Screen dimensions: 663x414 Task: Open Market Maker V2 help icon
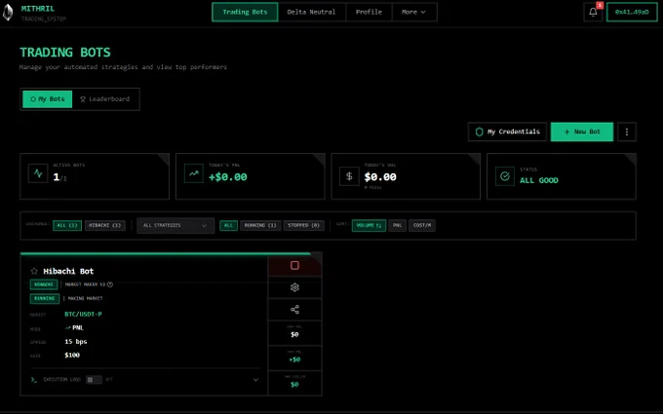[110, 284]
